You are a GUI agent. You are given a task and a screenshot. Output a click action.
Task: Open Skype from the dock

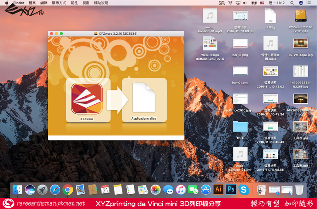pos(244,189)
